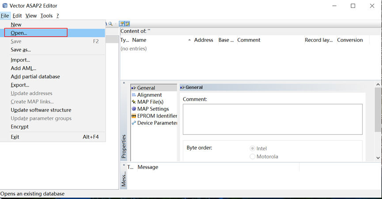The image size is (382, 199).
Task: Maximize the Vector ASAP2 Editor window
Action: coord(353,6)
